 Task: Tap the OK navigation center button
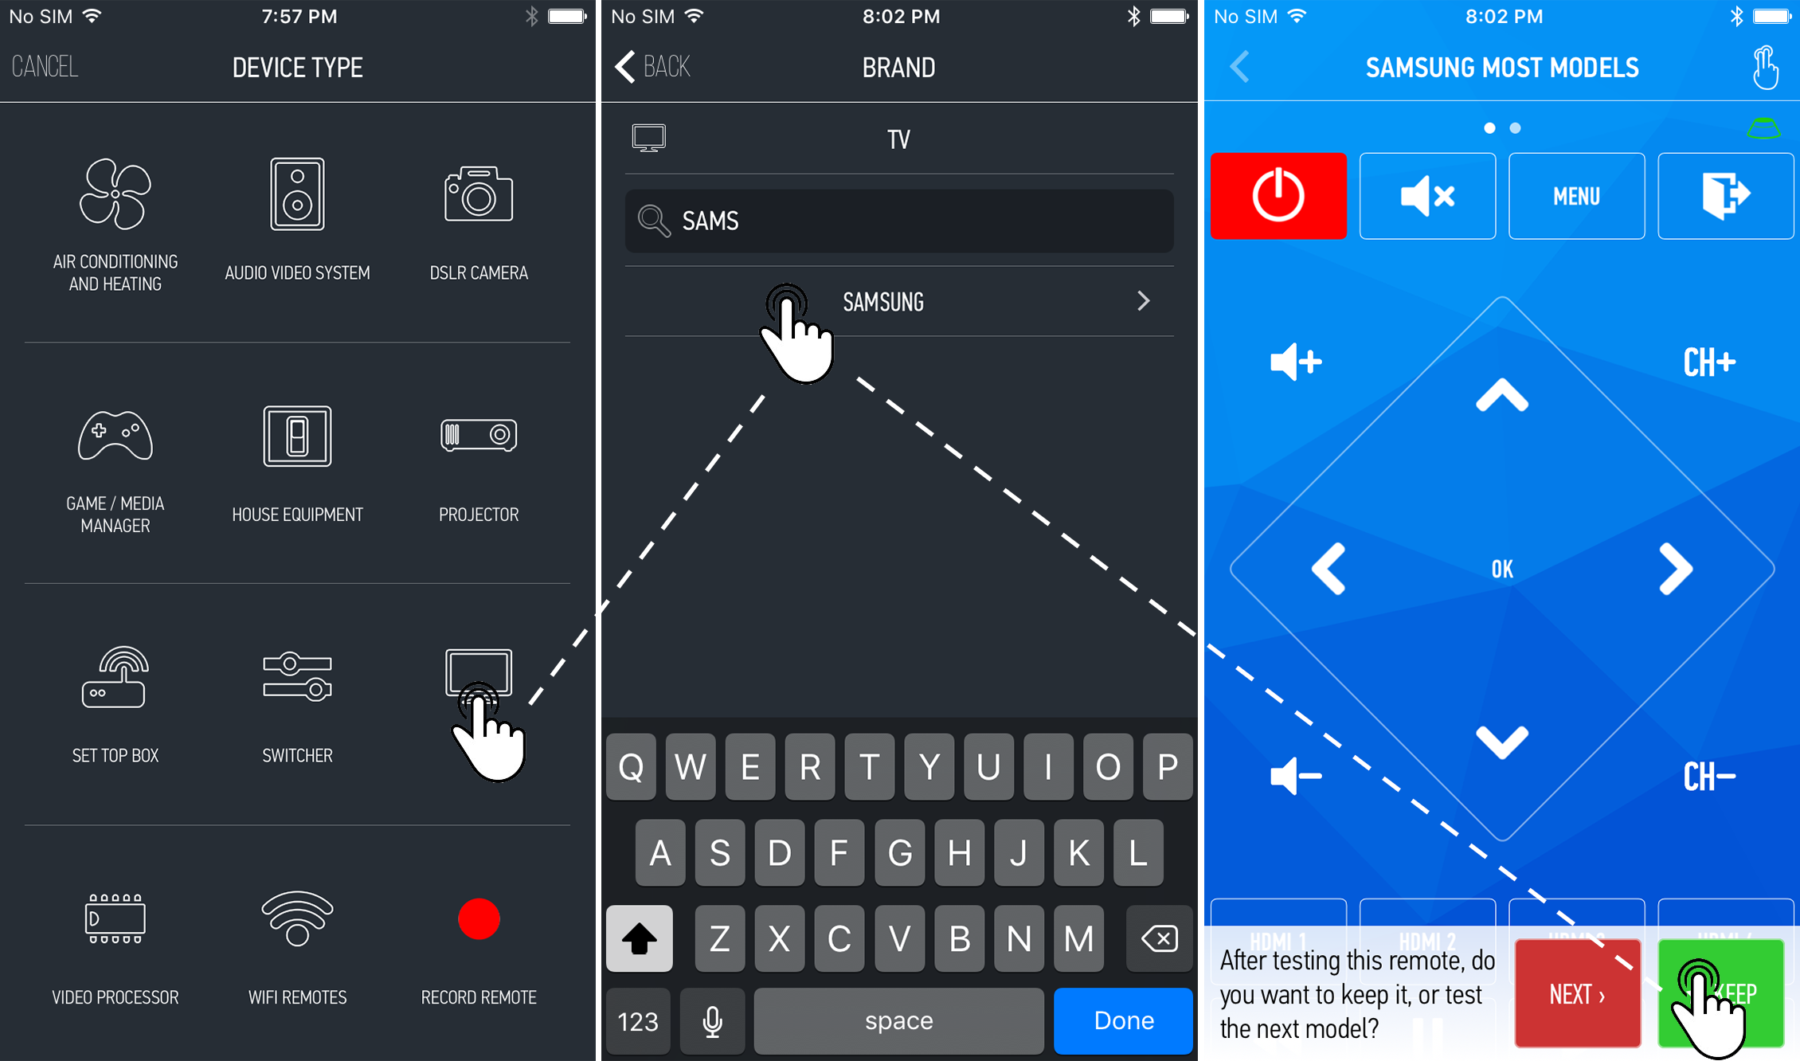(x=1504, y=569)
